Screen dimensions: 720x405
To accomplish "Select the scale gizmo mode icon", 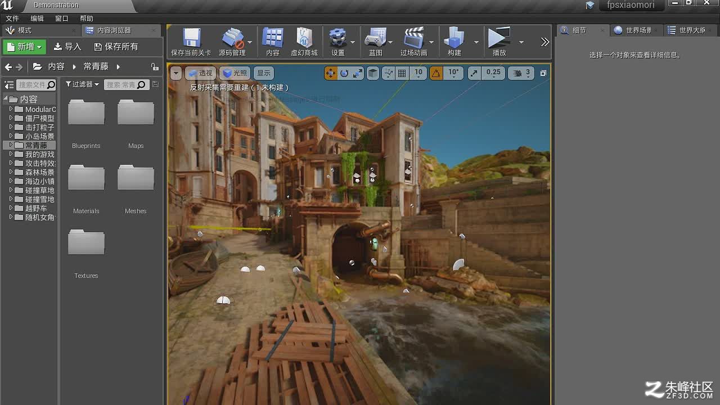I will click(358, 73).
